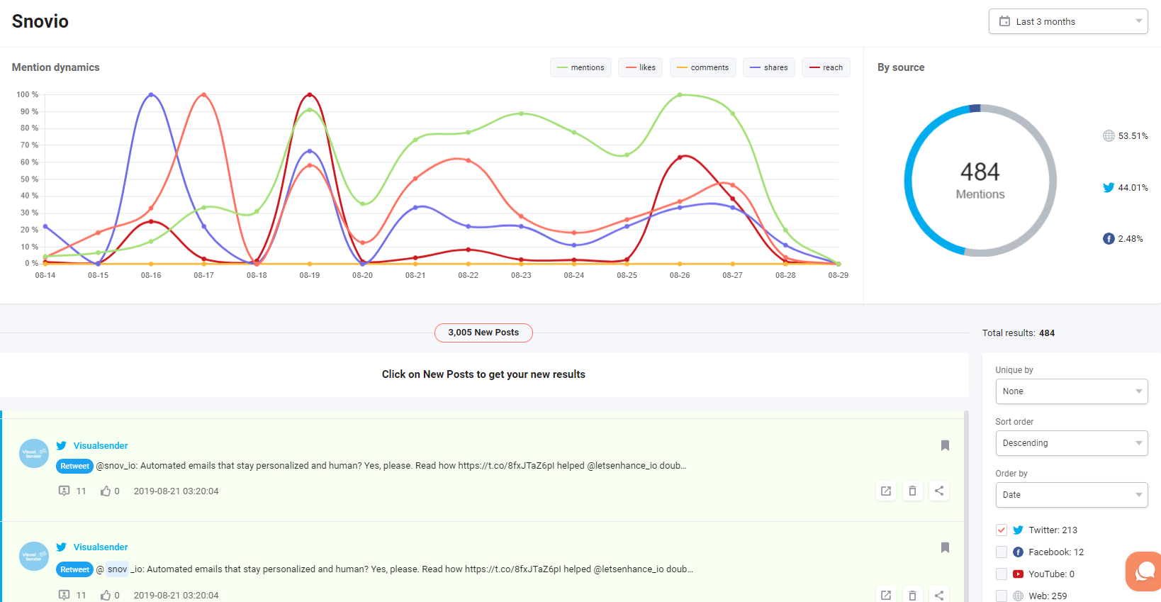
Task: Delete the first Visualsender post
Action: coord(912,491)
